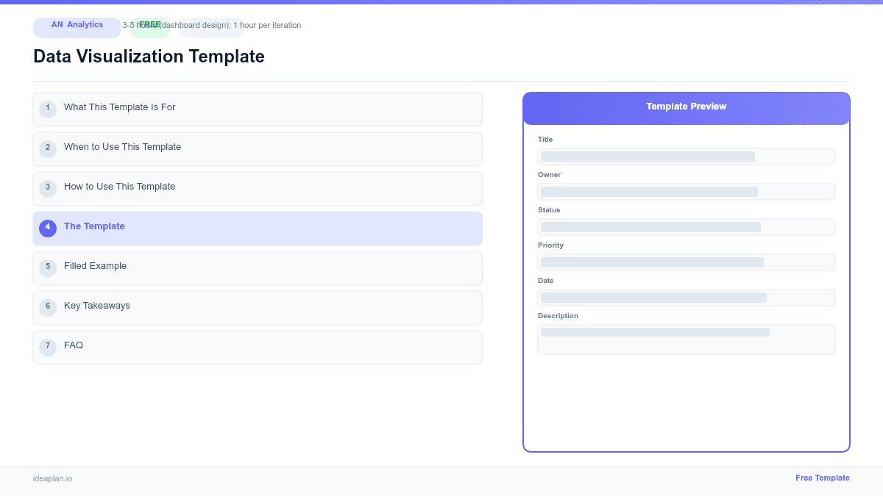Click the Description field in Template Preview
Image resolution: width=883 pixels, height=496 pixels.
(686, 339)
